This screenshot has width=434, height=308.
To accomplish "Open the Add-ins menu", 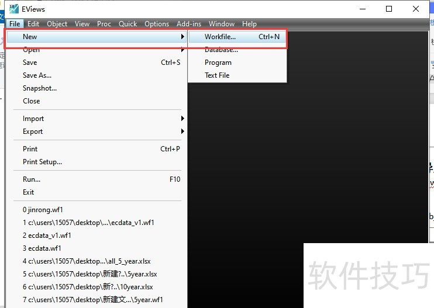I will 189,24.
